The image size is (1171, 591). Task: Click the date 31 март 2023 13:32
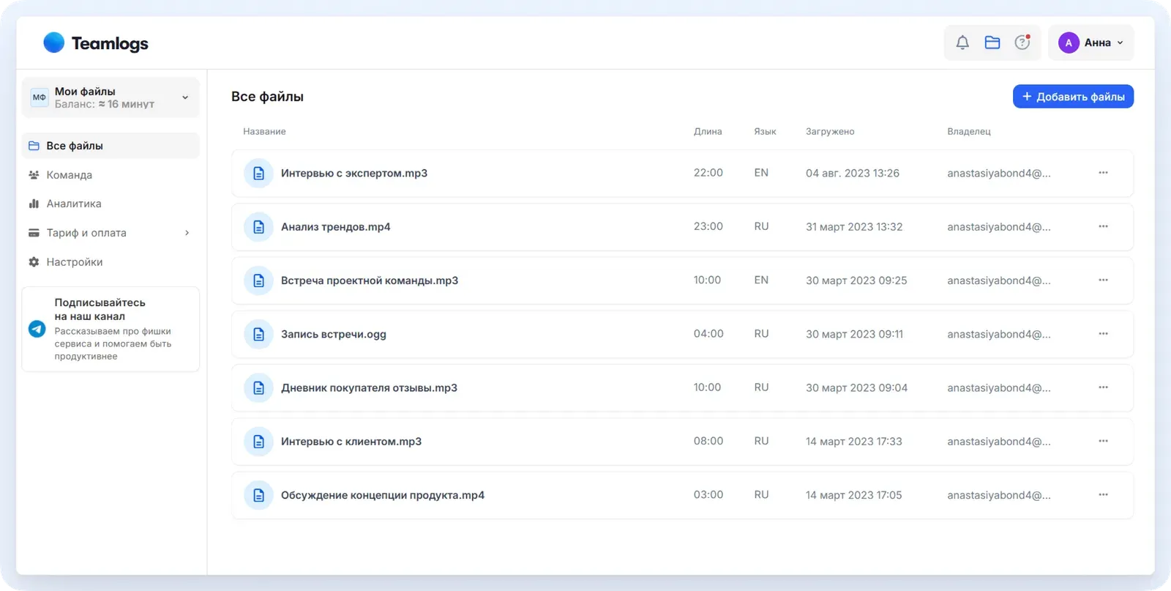[x=854, y=227]
